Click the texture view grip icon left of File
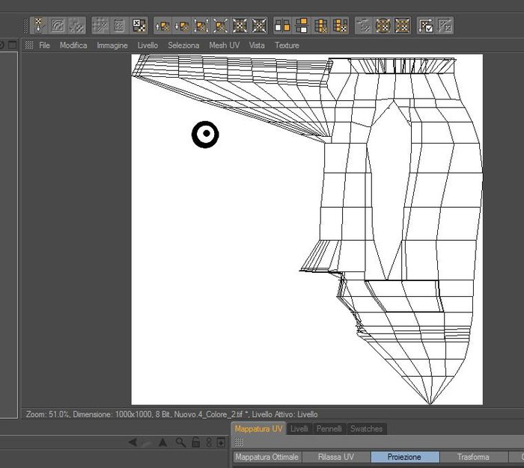 pos(29,45)
